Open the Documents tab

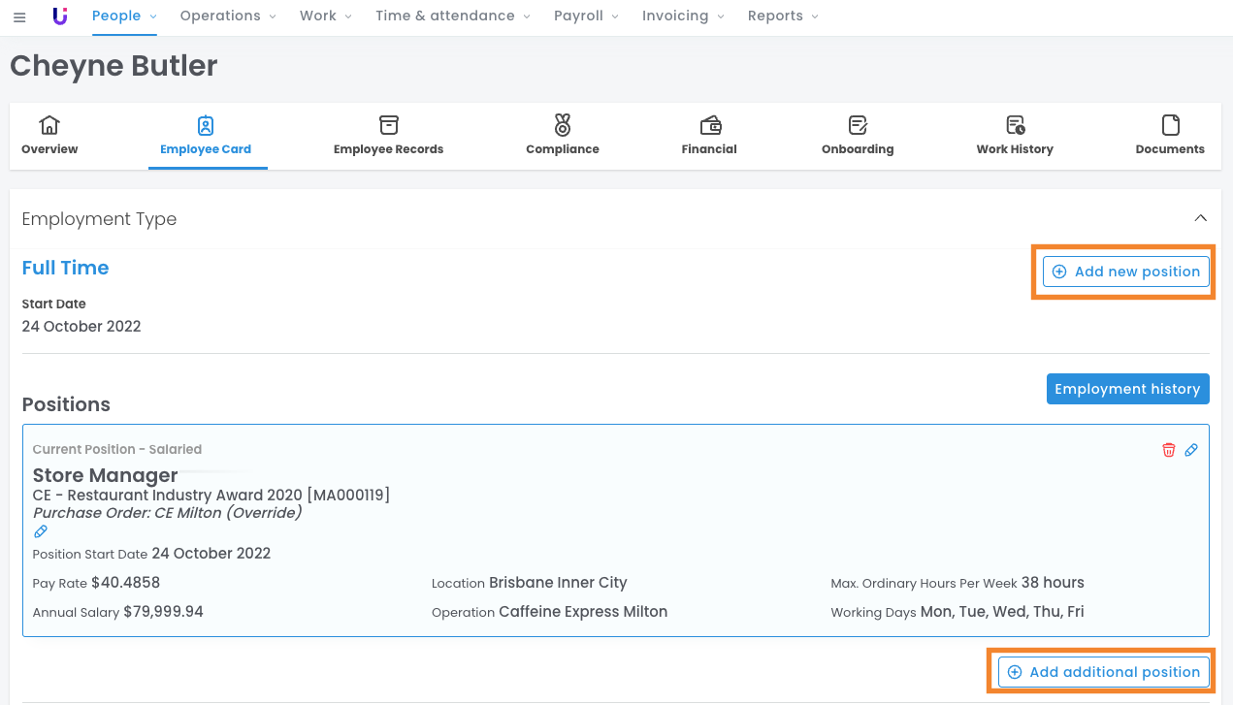click(1170, 136)
